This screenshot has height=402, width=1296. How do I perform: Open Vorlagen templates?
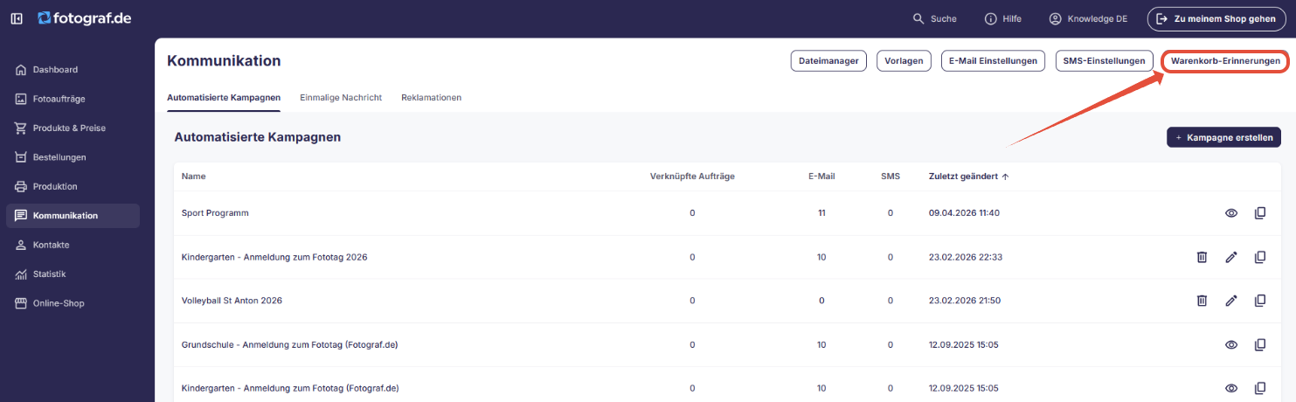click(x=904, y=61)
